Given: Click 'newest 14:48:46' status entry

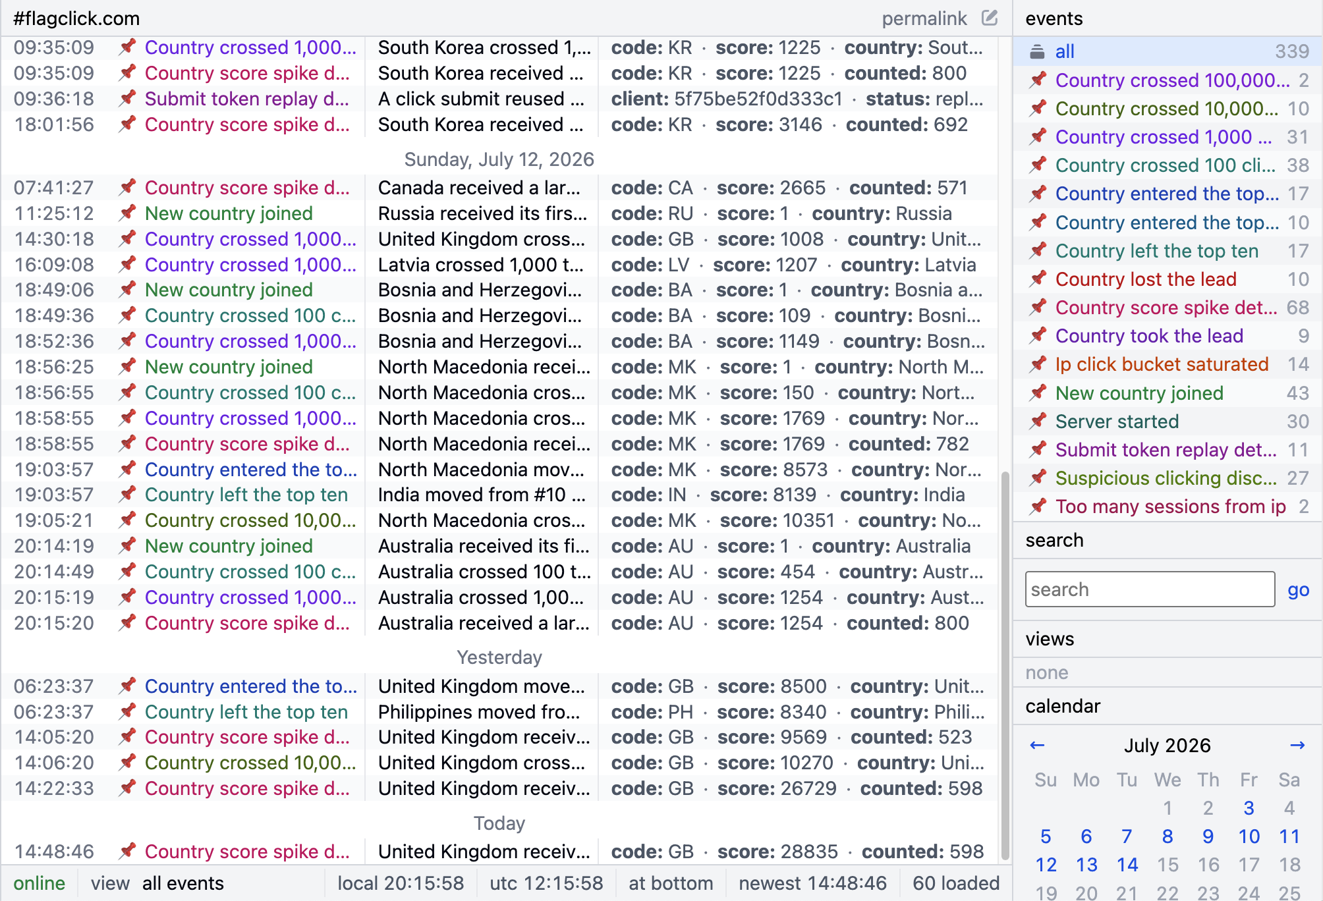Looking at the screenshot, I should [812, 883].
